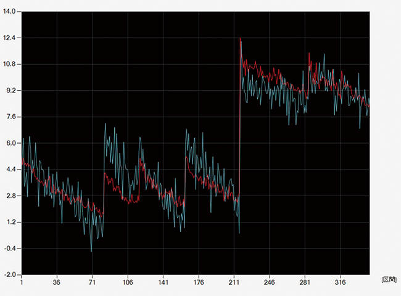401x296 pixels.
Task: Click the x-axis label 211
Action: (x=234, y=282)
